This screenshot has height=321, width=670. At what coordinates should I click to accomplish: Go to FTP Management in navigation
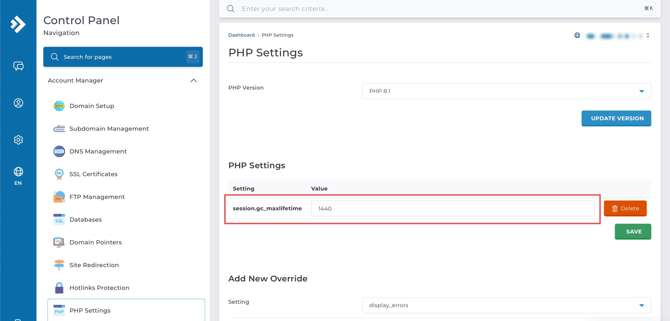point(97,197)
